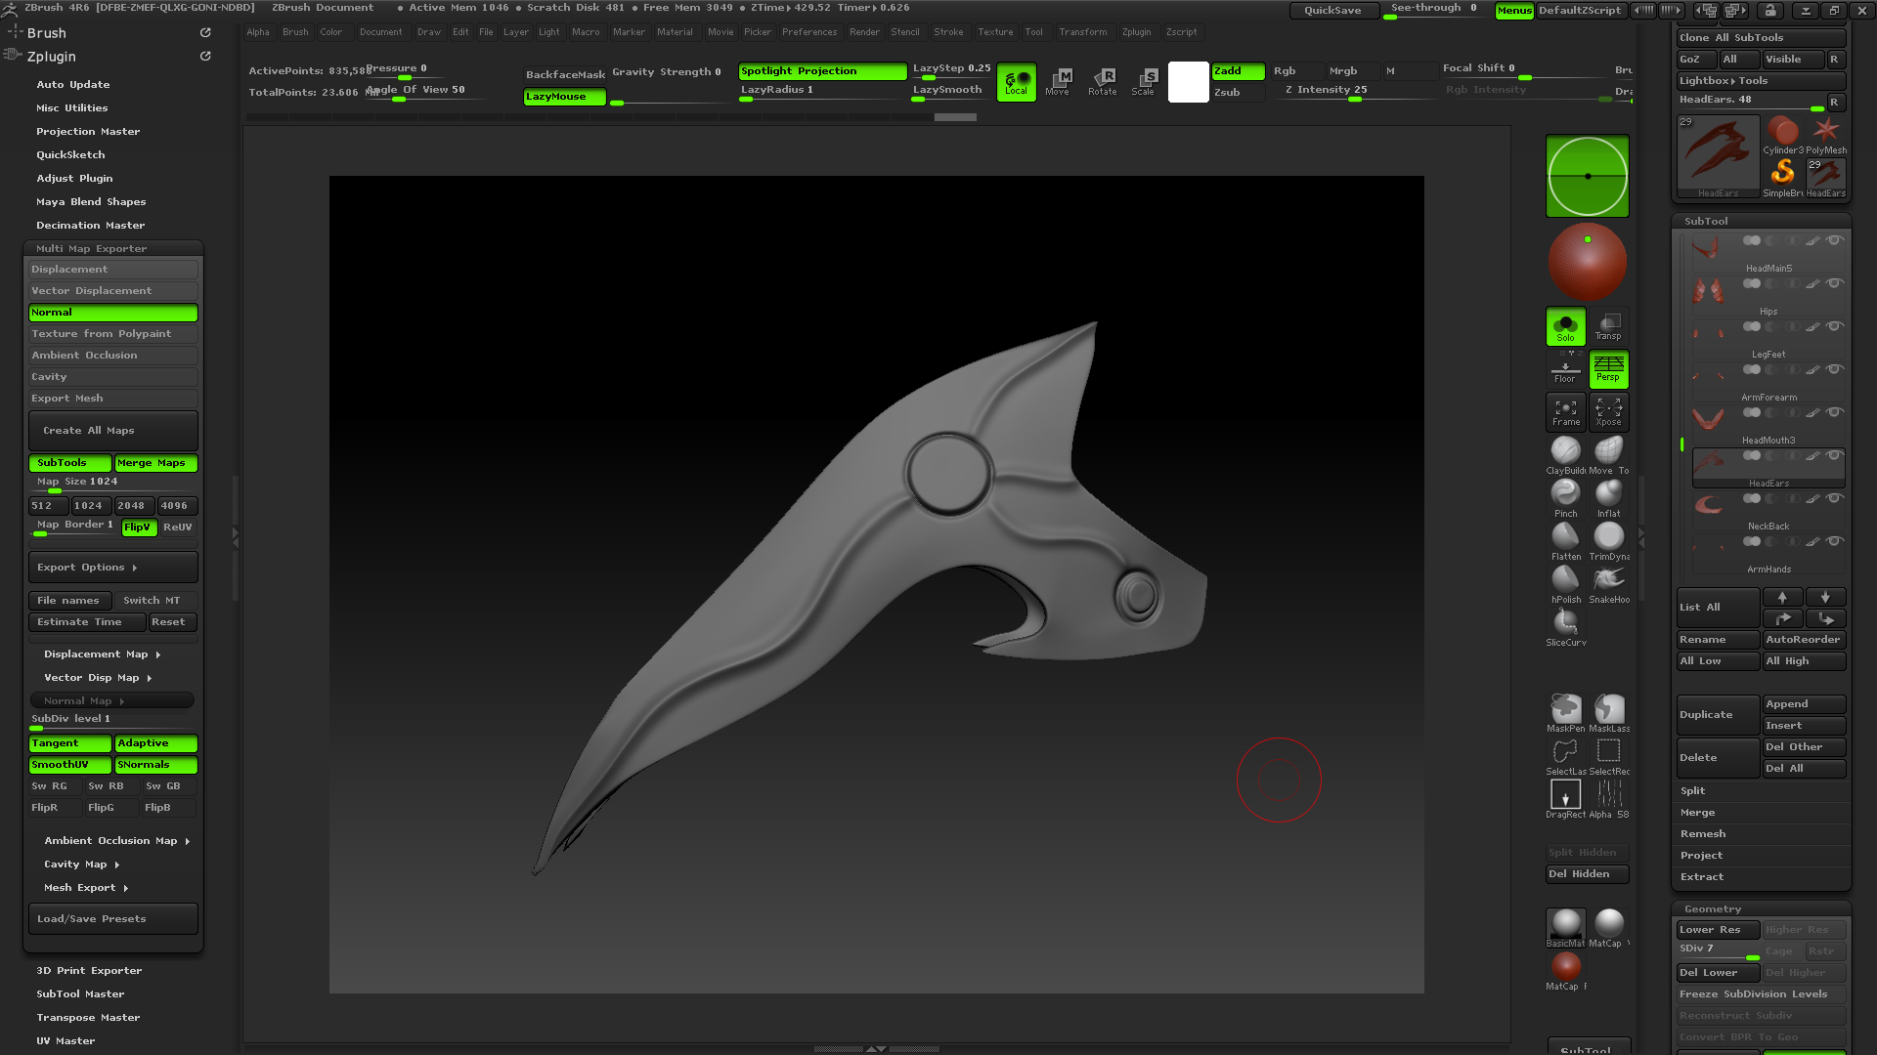Select the SelectRect brush icon
The height and width of the screenshot is (1055, 1877).
[x=1608, y=751]
